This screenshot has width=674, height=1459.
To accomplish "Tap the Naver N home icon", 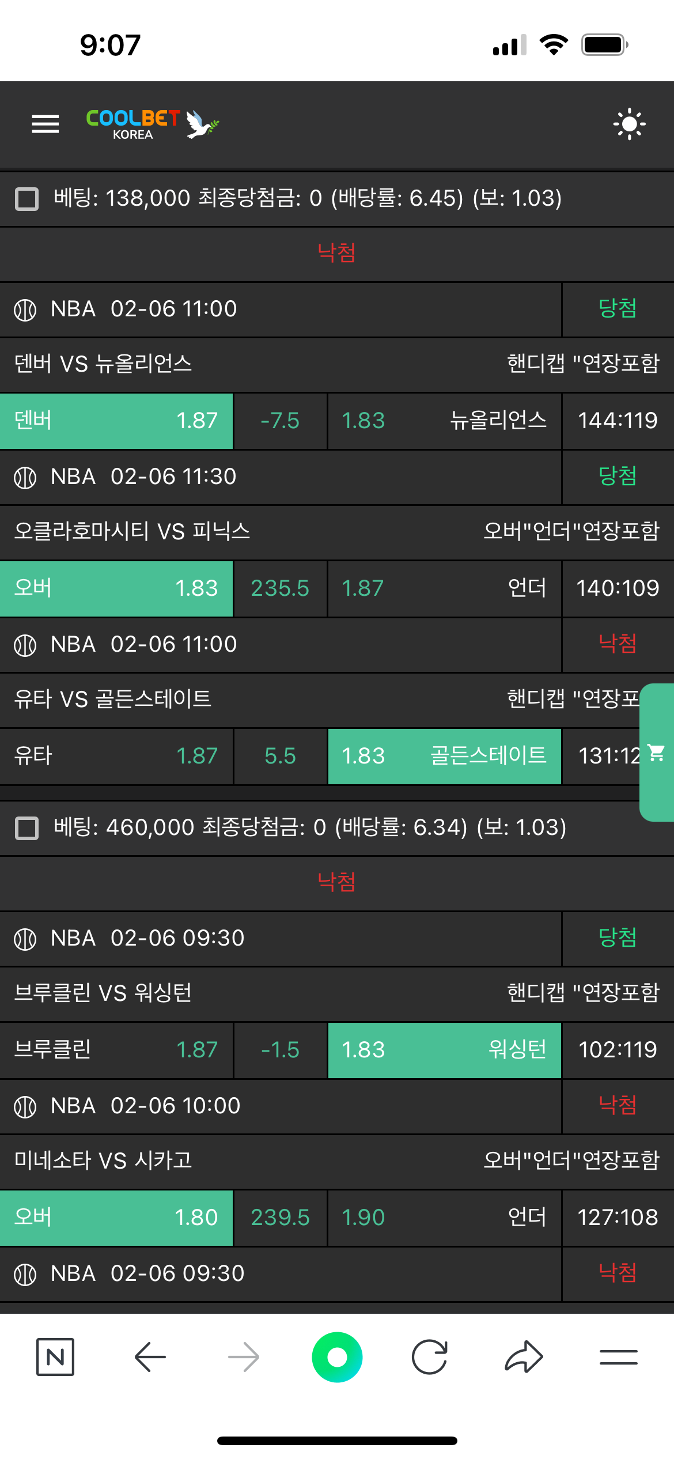I will (55, 1357).
